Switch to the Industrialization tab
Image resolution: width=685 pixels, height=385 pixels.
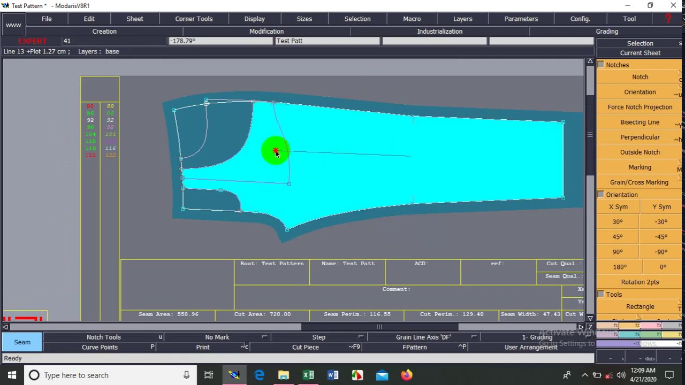(x=440, y=32)
